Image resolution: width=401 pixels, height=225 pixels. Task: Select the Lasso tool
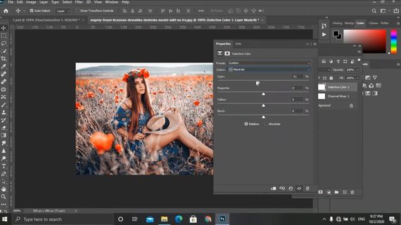point(4,43)
